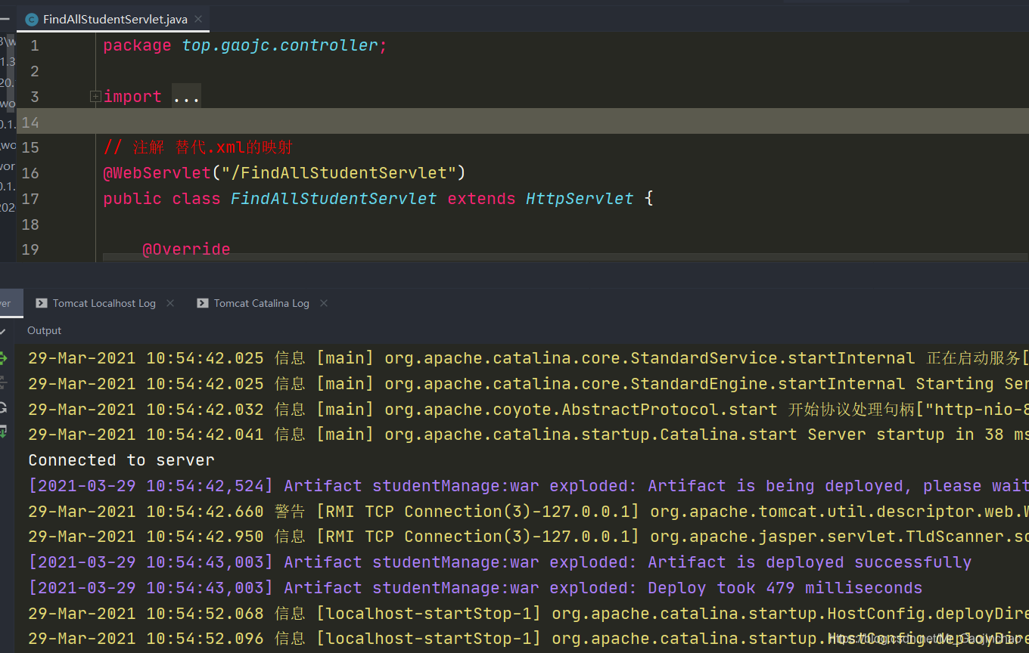Click line number 17 in the gutter
The width and height of the screenshot is (1029, 653).
click(x=30, y=199)
